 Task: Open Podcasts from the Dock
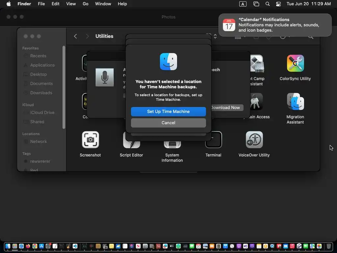[x=239, y=246]
